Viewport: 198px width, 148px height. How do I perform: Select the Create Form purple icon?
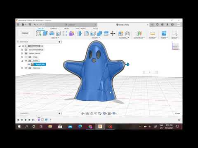click(71, 33)
